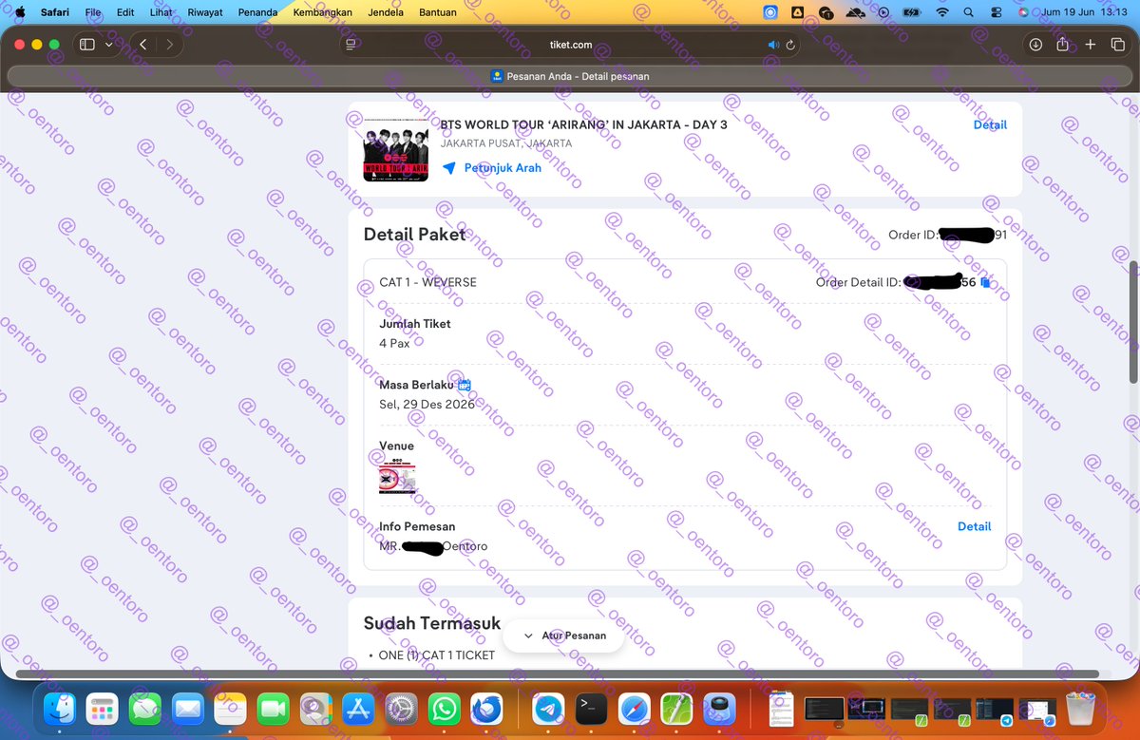Copy the Order Detail ID

tap(985, 282)
